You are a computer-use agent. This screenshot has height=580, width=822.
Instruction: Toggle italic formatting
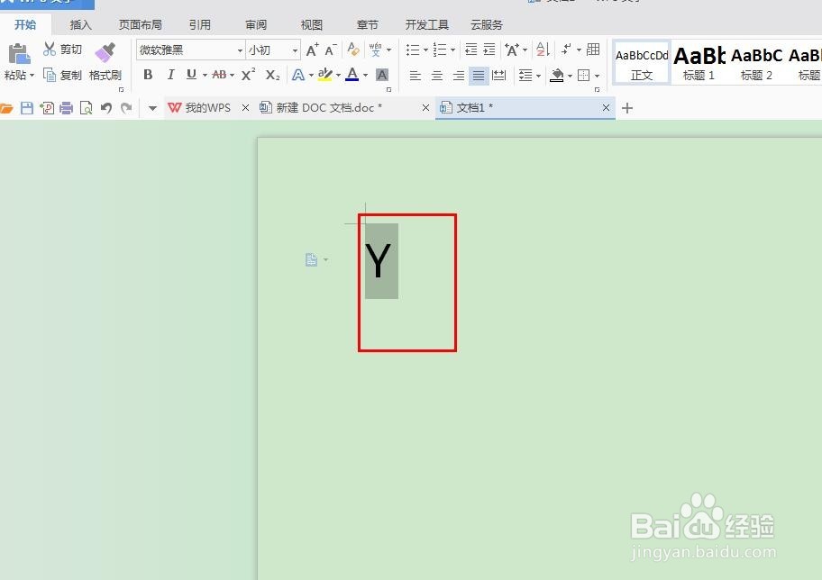171,75
